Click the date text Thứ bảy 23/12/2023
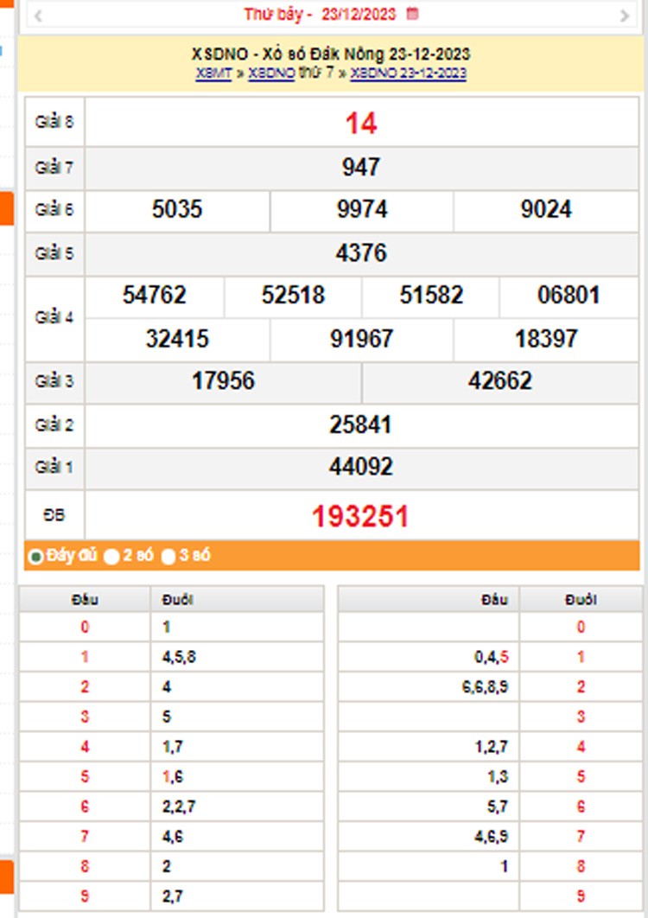The height and width of the screenshot is (918, 648). tap(321, 14)
